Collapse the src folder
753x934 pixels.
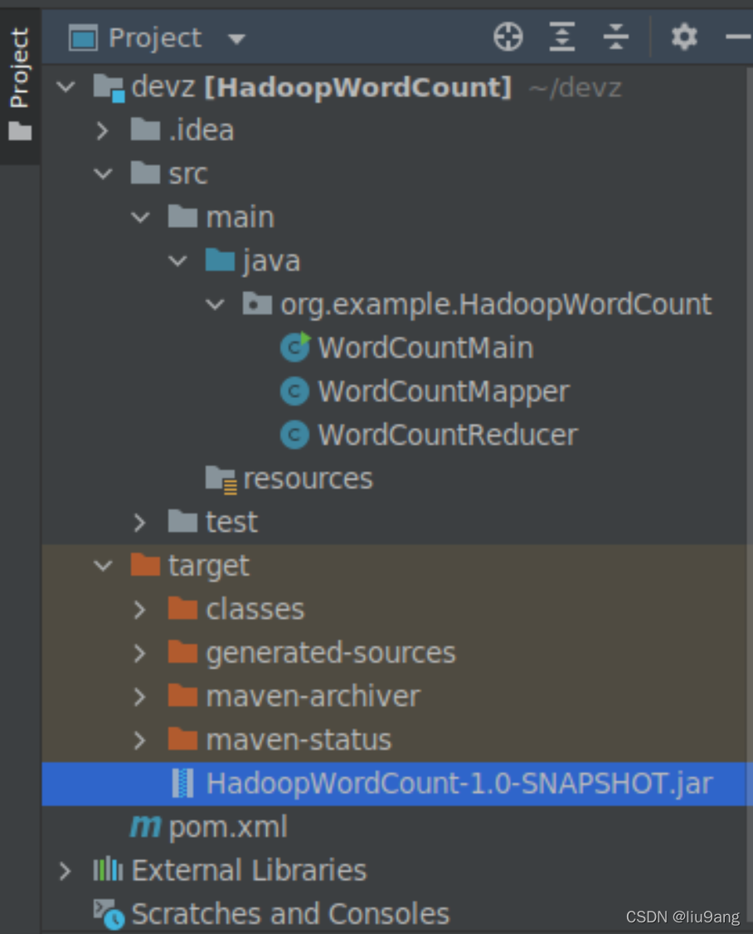click(x=103, y=174)
